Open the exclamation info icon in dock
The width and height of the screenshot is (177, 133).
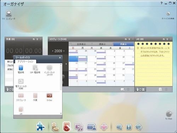coord(129,127)
